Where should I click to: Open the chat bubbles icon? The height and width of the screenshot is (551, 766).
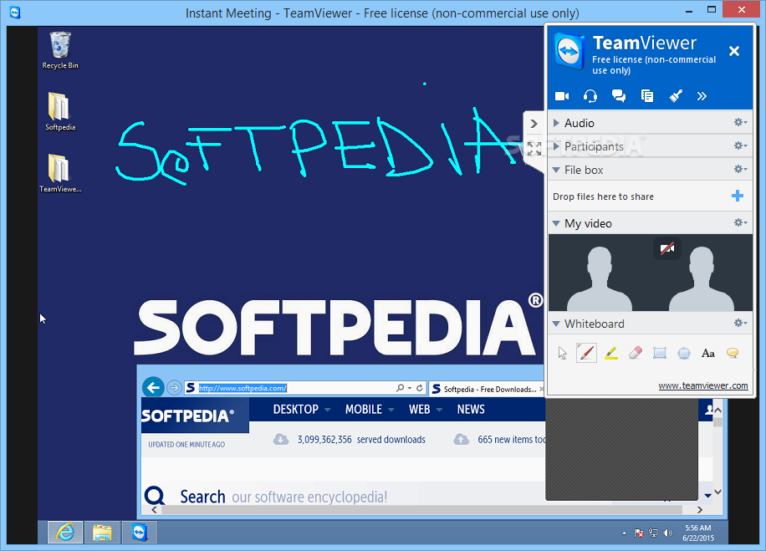pos(619,96)
